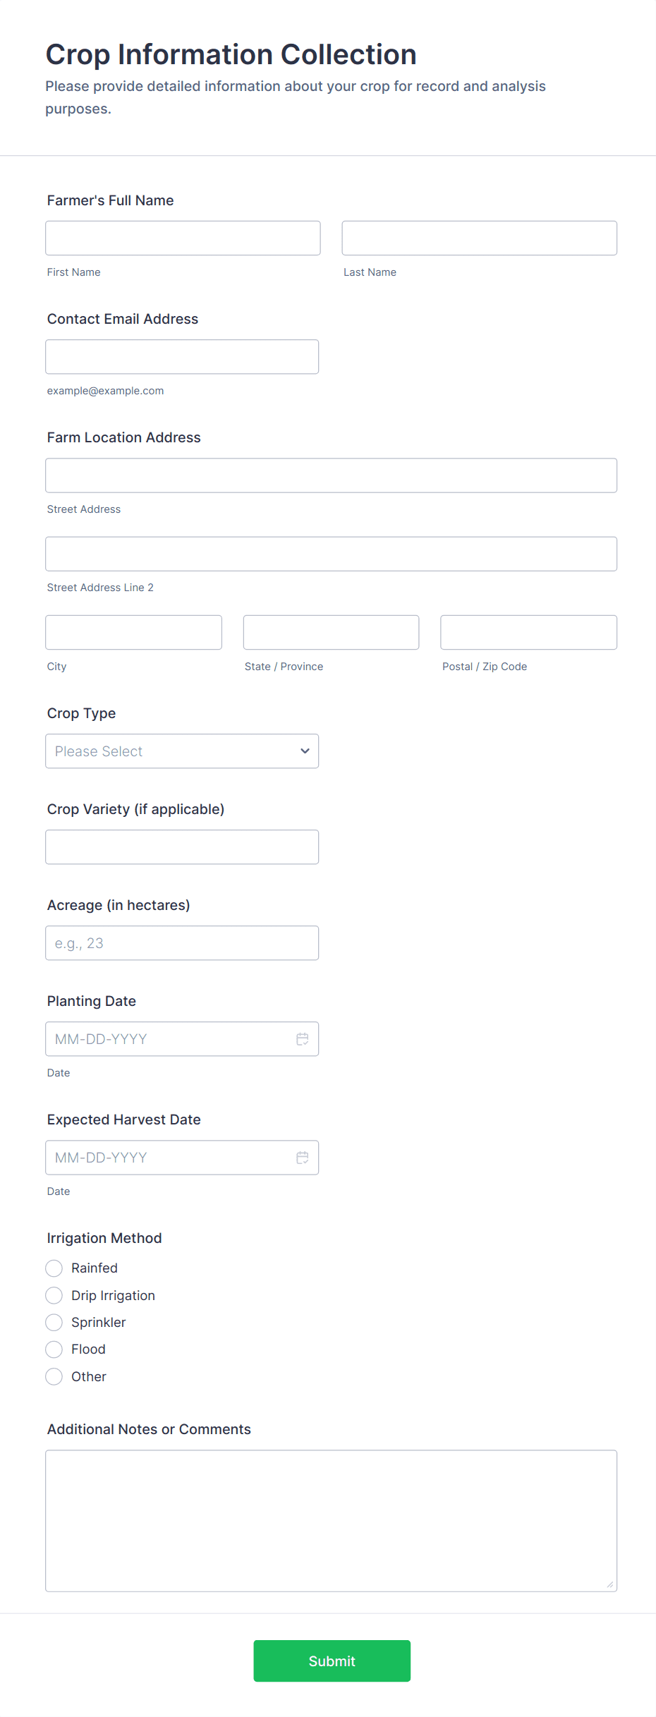656x1717 pixels.
Task: Select the State / Province field
Action: (x=330, y=632)
